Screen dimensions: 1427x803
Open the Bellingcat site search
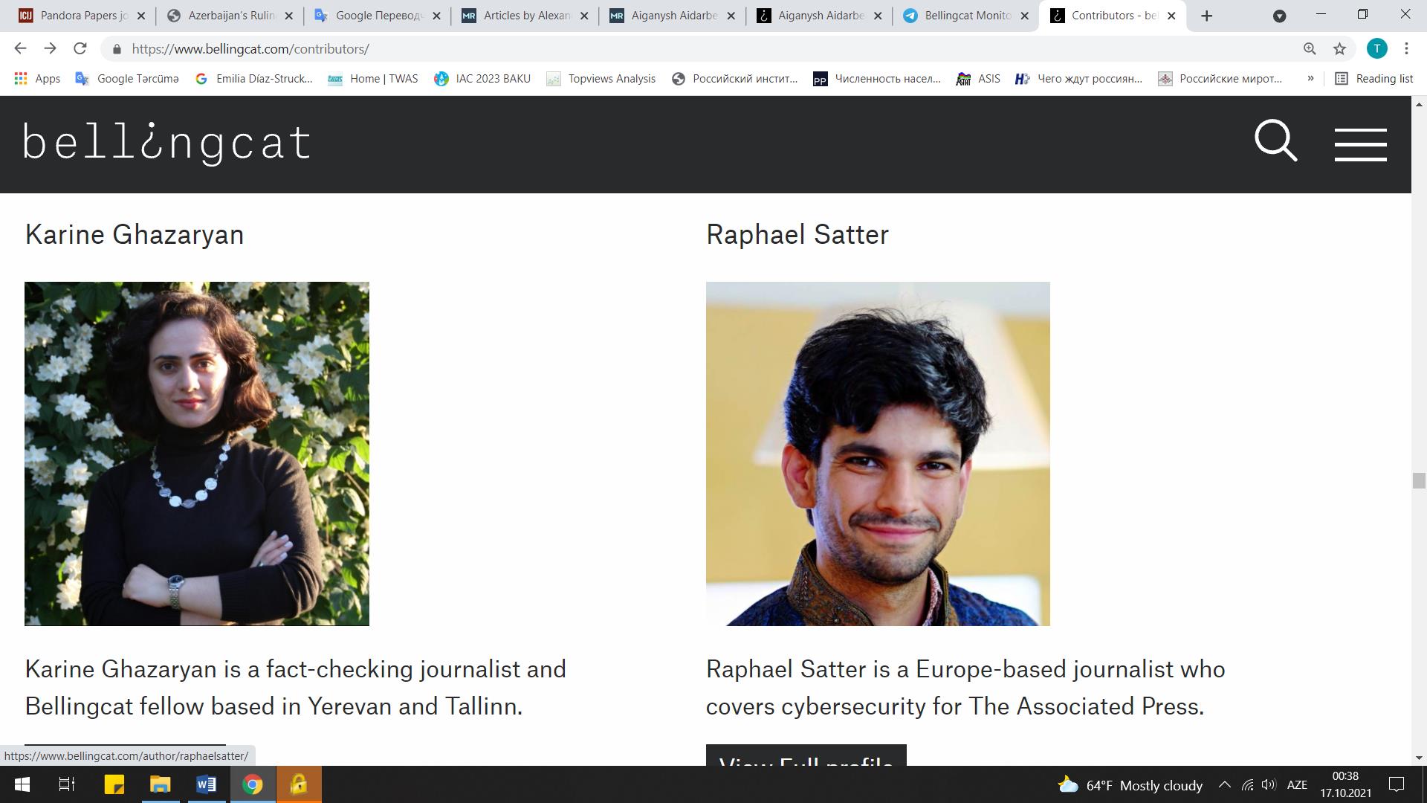click(1275, 141)
